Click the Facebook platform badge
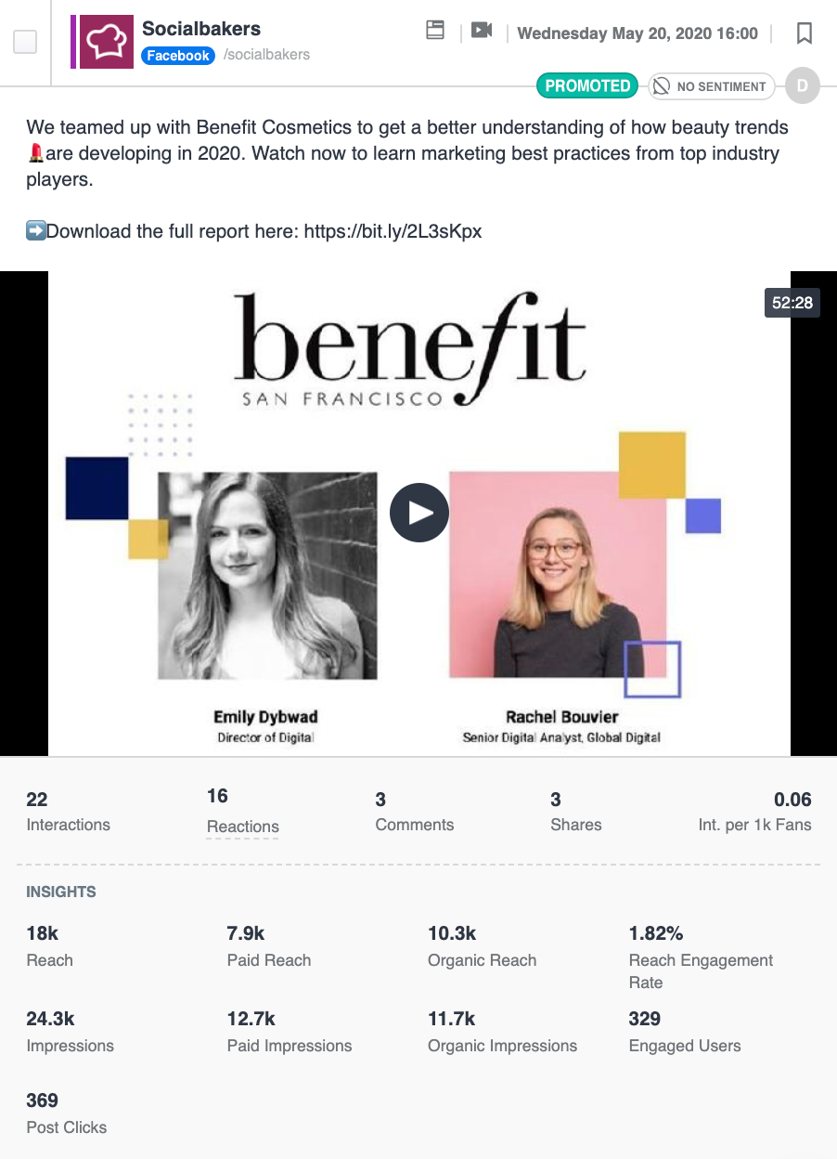This screenshot has width=837, height=1159. (x=178, y=56)
